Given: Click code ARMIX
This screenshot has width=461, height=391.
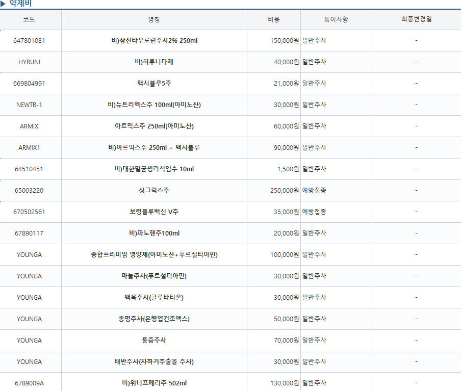Looking at the screenshot, I should click(x=29, y=126).
